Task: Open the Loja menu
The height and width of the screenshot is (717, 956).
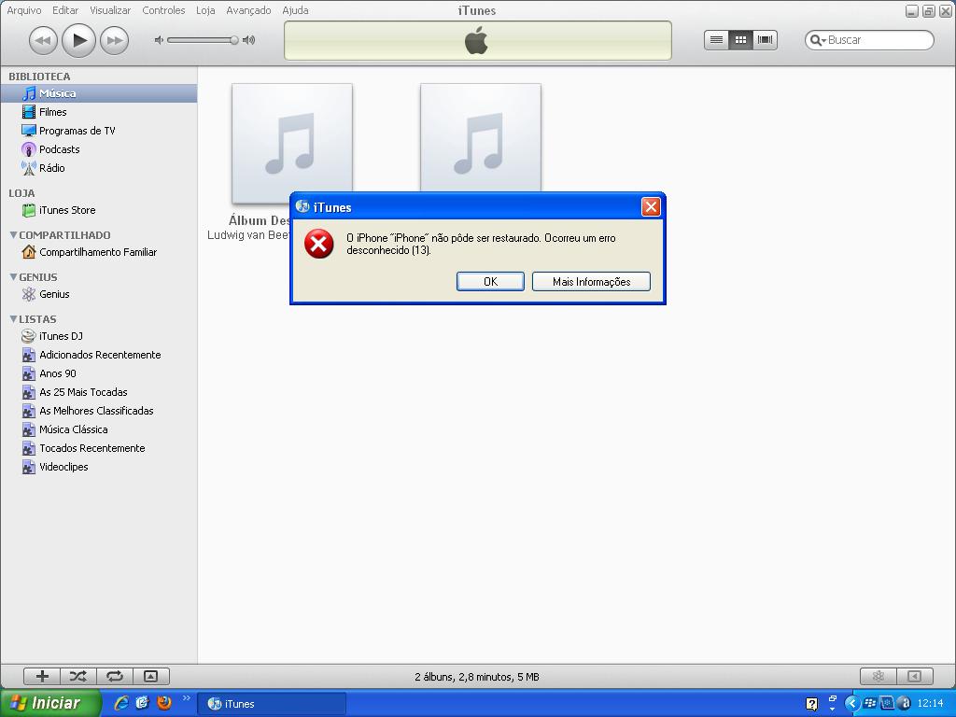Action: [x=205, y=10]
